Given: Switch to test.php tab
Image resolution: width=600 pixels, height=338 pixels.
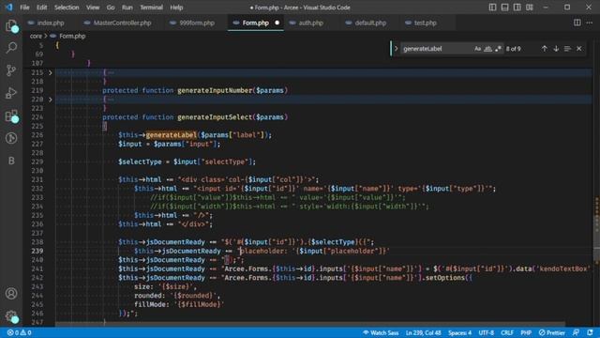Looking at the screenshot, I should (x=425, y=23).
